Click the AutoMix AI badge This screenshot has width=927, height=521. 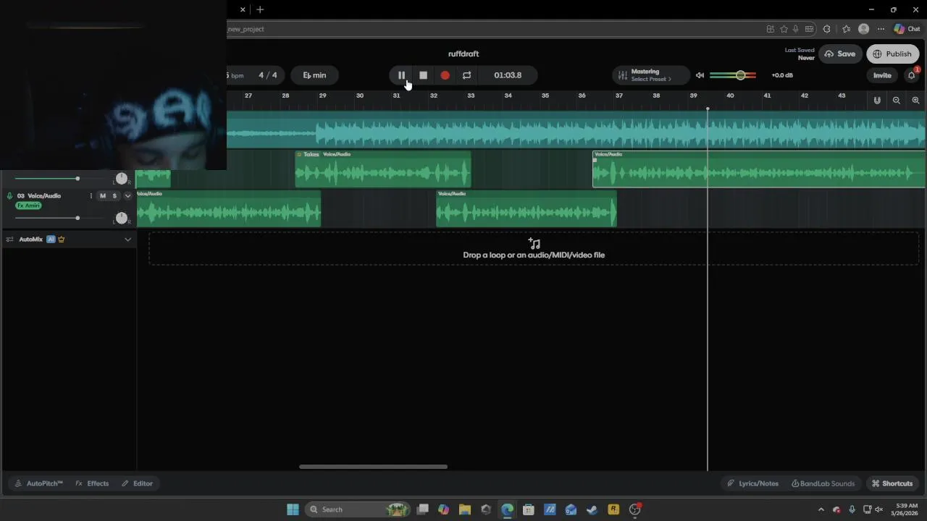pyautogui.click(x=51, y=240)
